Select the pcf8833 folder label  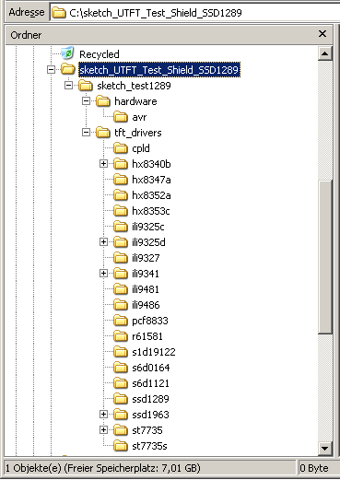pos(150,321)
